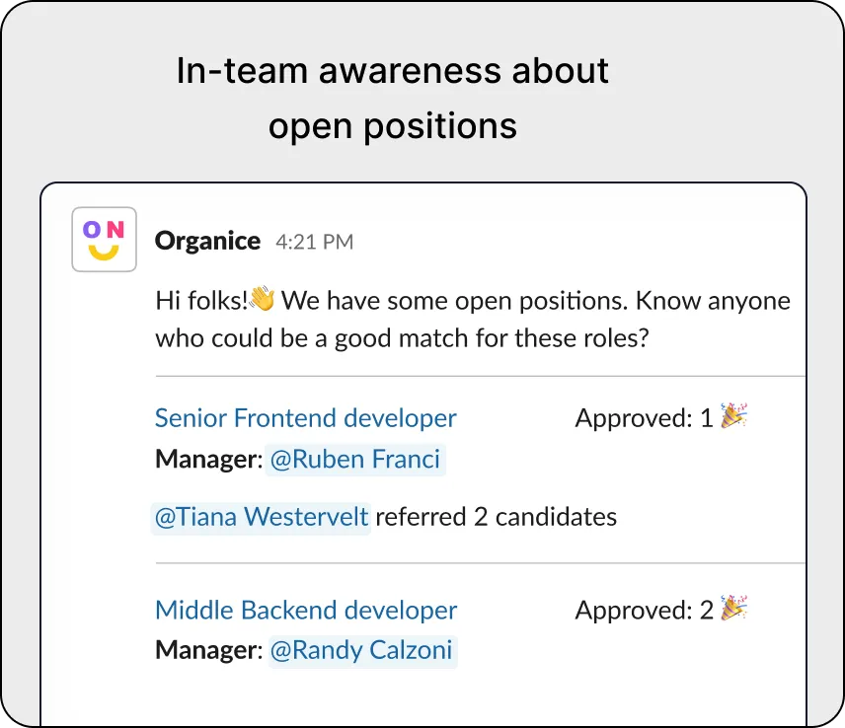Select the purple O letter in bot avatar

[x=91, y=228]
